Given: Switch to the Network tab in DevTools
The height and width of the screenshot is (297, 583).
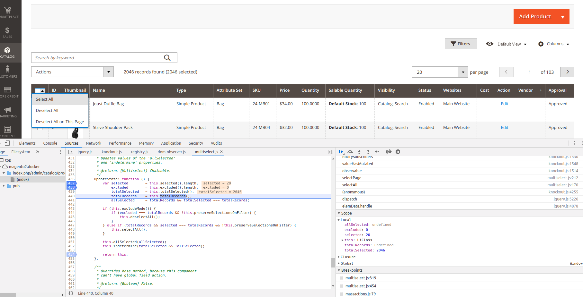Looking at the screenshot, I should (x=94, y=143).
